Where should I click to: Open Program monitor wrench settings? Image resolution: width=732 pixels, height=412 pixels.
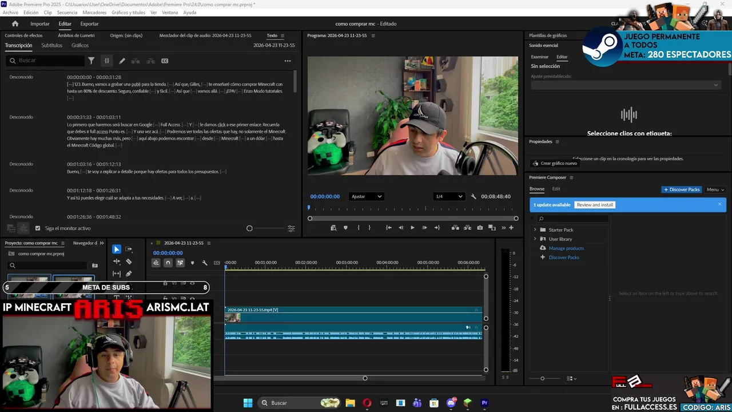[474, 196]
